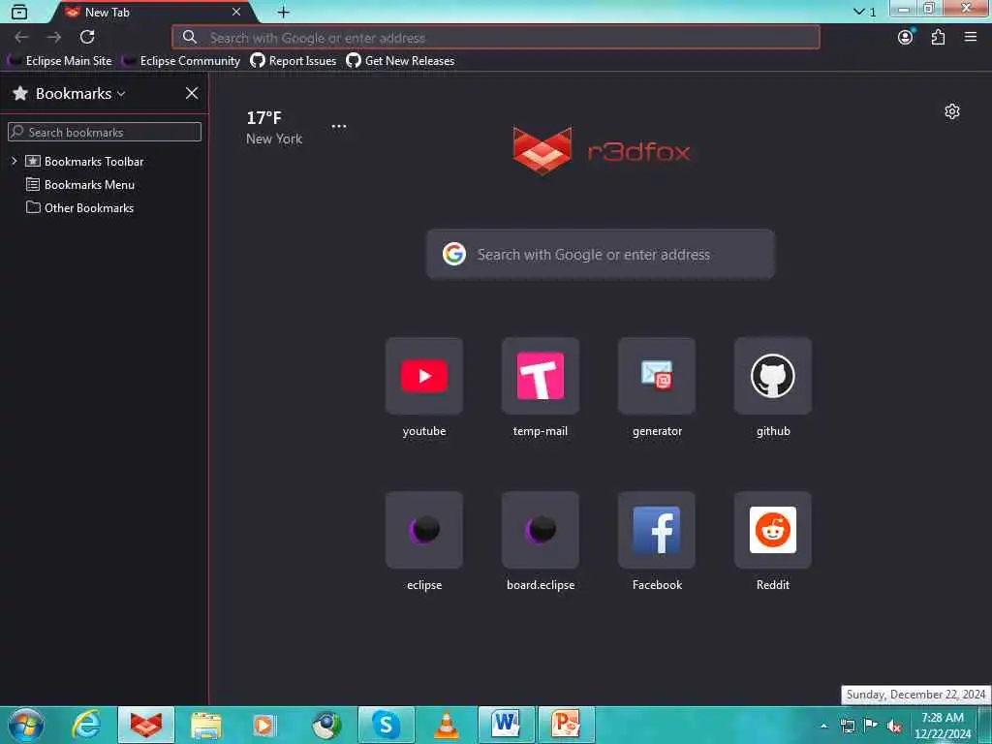Click the Windows Start button
Image resolution: width=992 pixels, height=744 pixels.
tap(26, 725)
